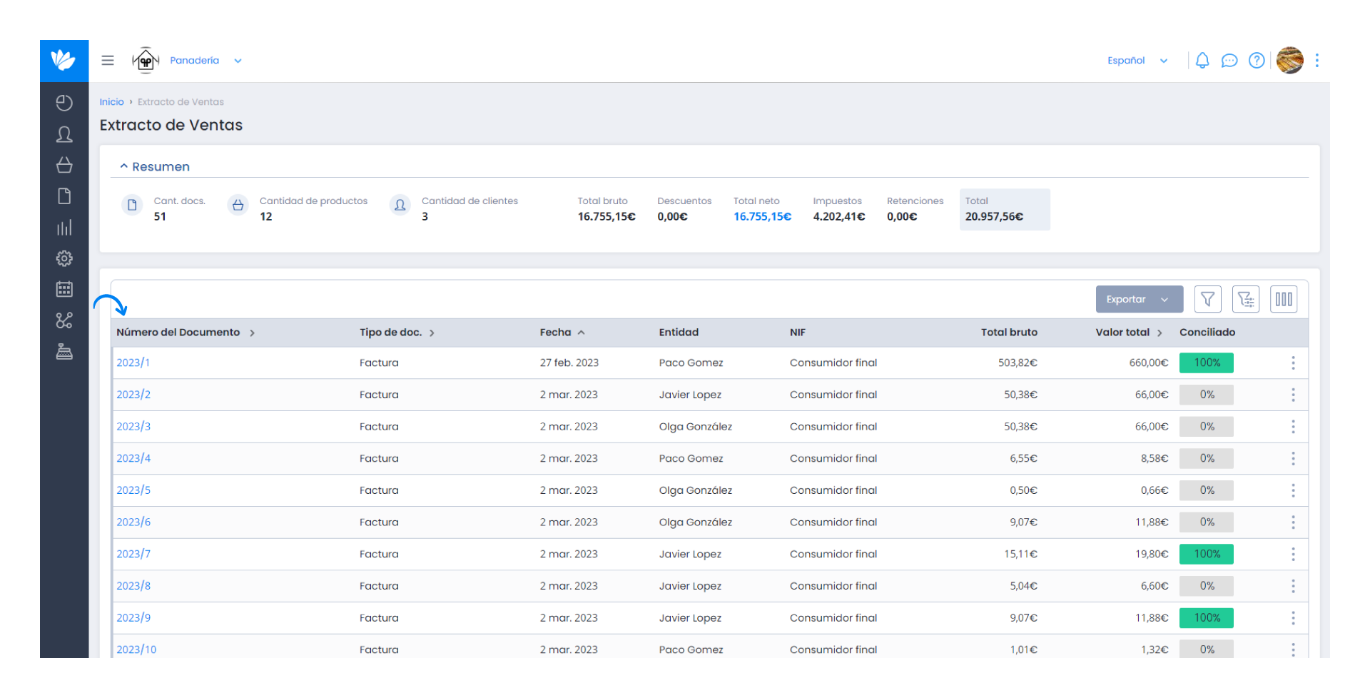Open the calendar sidebar icon

[x=64, y=289]
